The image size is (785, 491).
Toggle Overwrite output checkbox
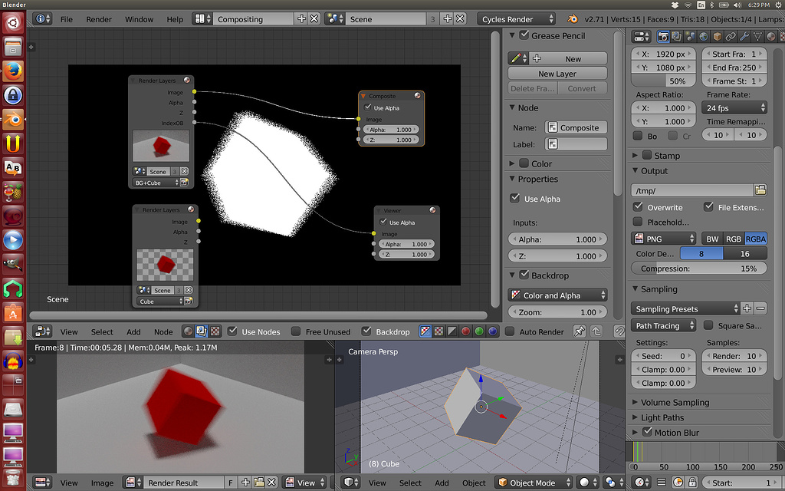point(638,206)
